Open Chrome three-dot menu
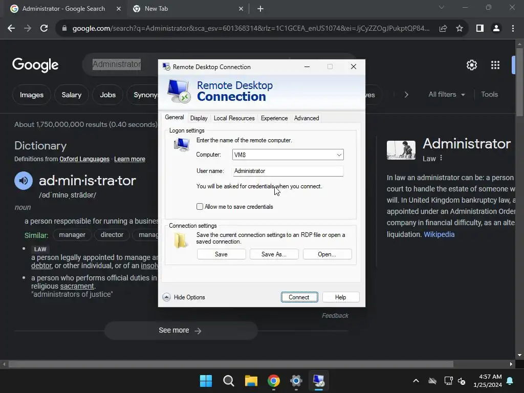This screenshot has width=524, height=393. point(513,29)
